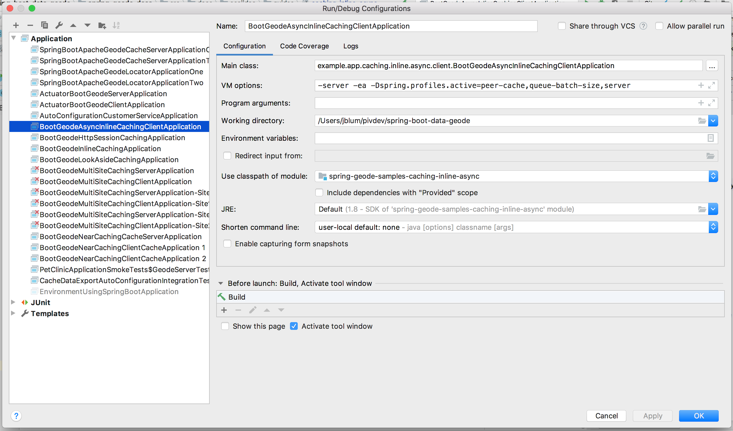Collapse the Application tree node

click(x=13, y=38)
